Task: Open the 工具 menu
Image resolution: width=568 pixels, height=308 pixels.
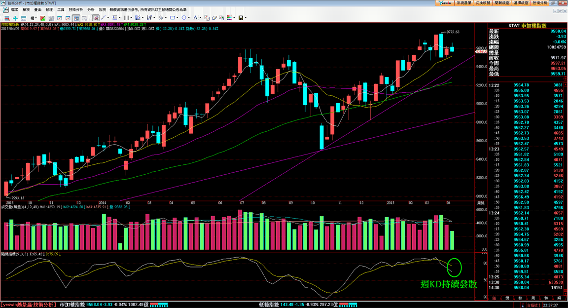Action: 61,10
